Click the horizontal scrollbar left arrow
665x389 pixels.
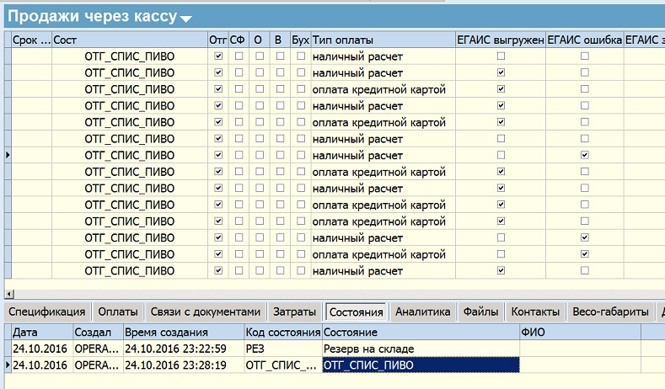pyautogui.click(x=9, y=294)
